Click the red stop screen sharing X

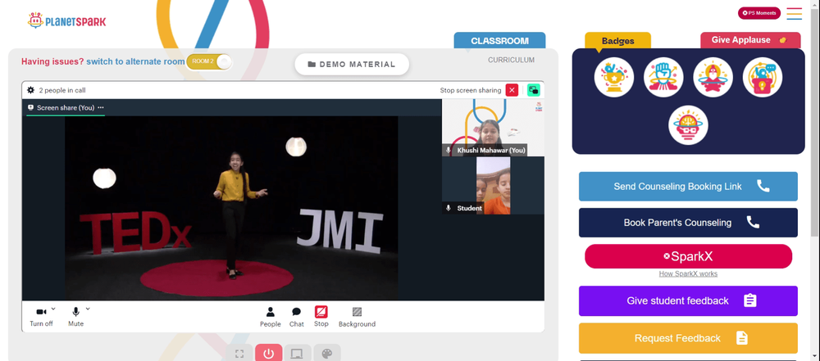click(x=512, y=90)
